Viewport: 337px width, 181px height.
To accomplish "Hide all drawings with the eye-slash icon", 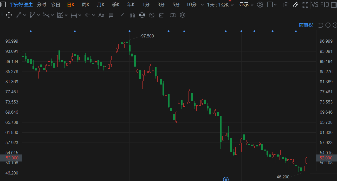I will pyautogui.click(x=152, y=15).
